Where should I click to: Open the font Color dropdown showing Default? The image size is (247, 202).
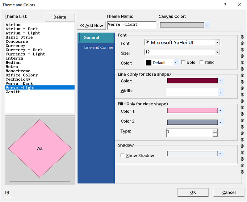[176, 62]
